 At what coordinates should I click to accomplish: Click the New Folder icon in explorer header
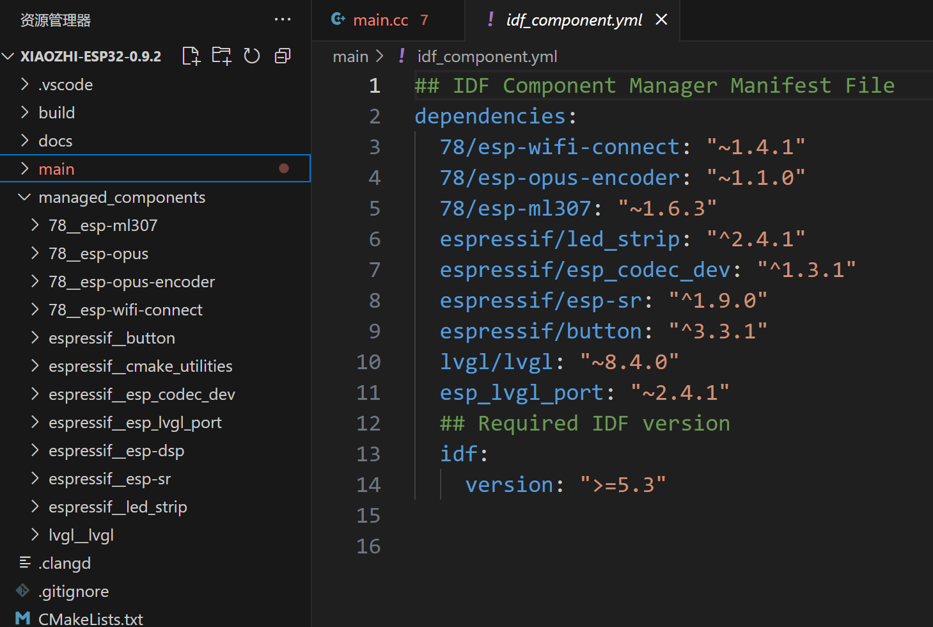click(221, 56)
